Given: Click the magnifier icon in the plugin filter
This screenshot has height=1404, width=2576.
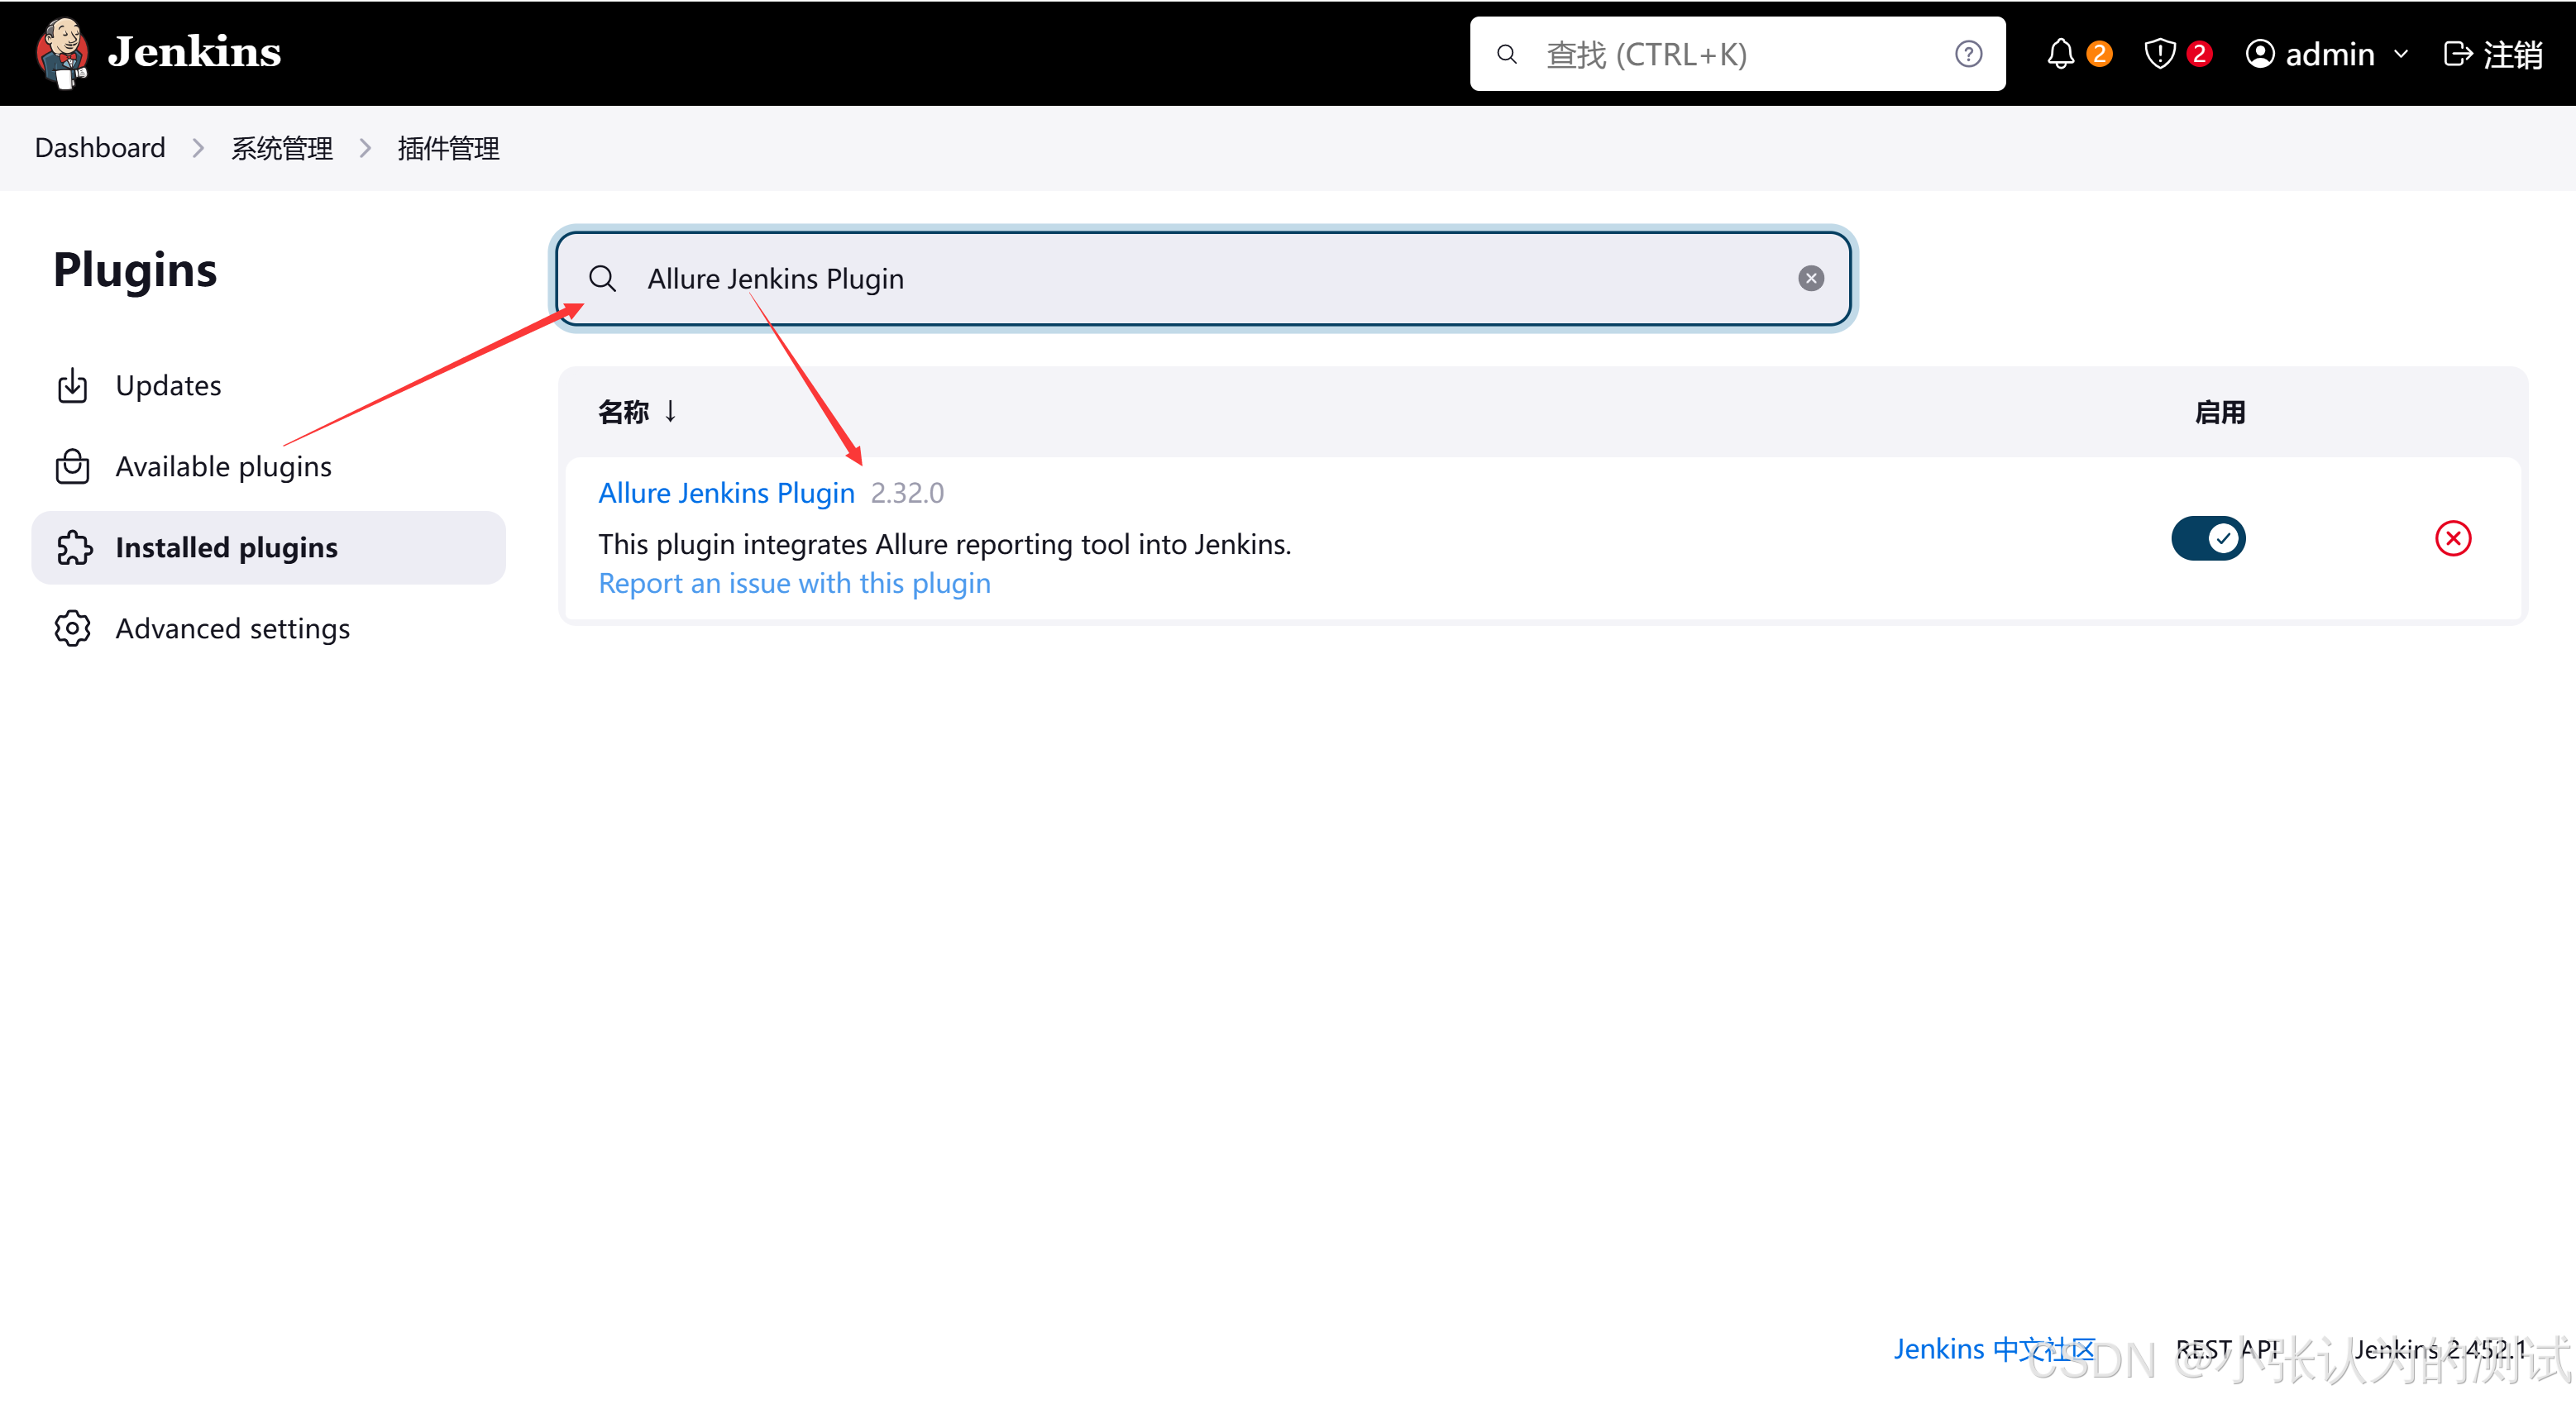Looking at the screenshot, I should pos(602,278).
